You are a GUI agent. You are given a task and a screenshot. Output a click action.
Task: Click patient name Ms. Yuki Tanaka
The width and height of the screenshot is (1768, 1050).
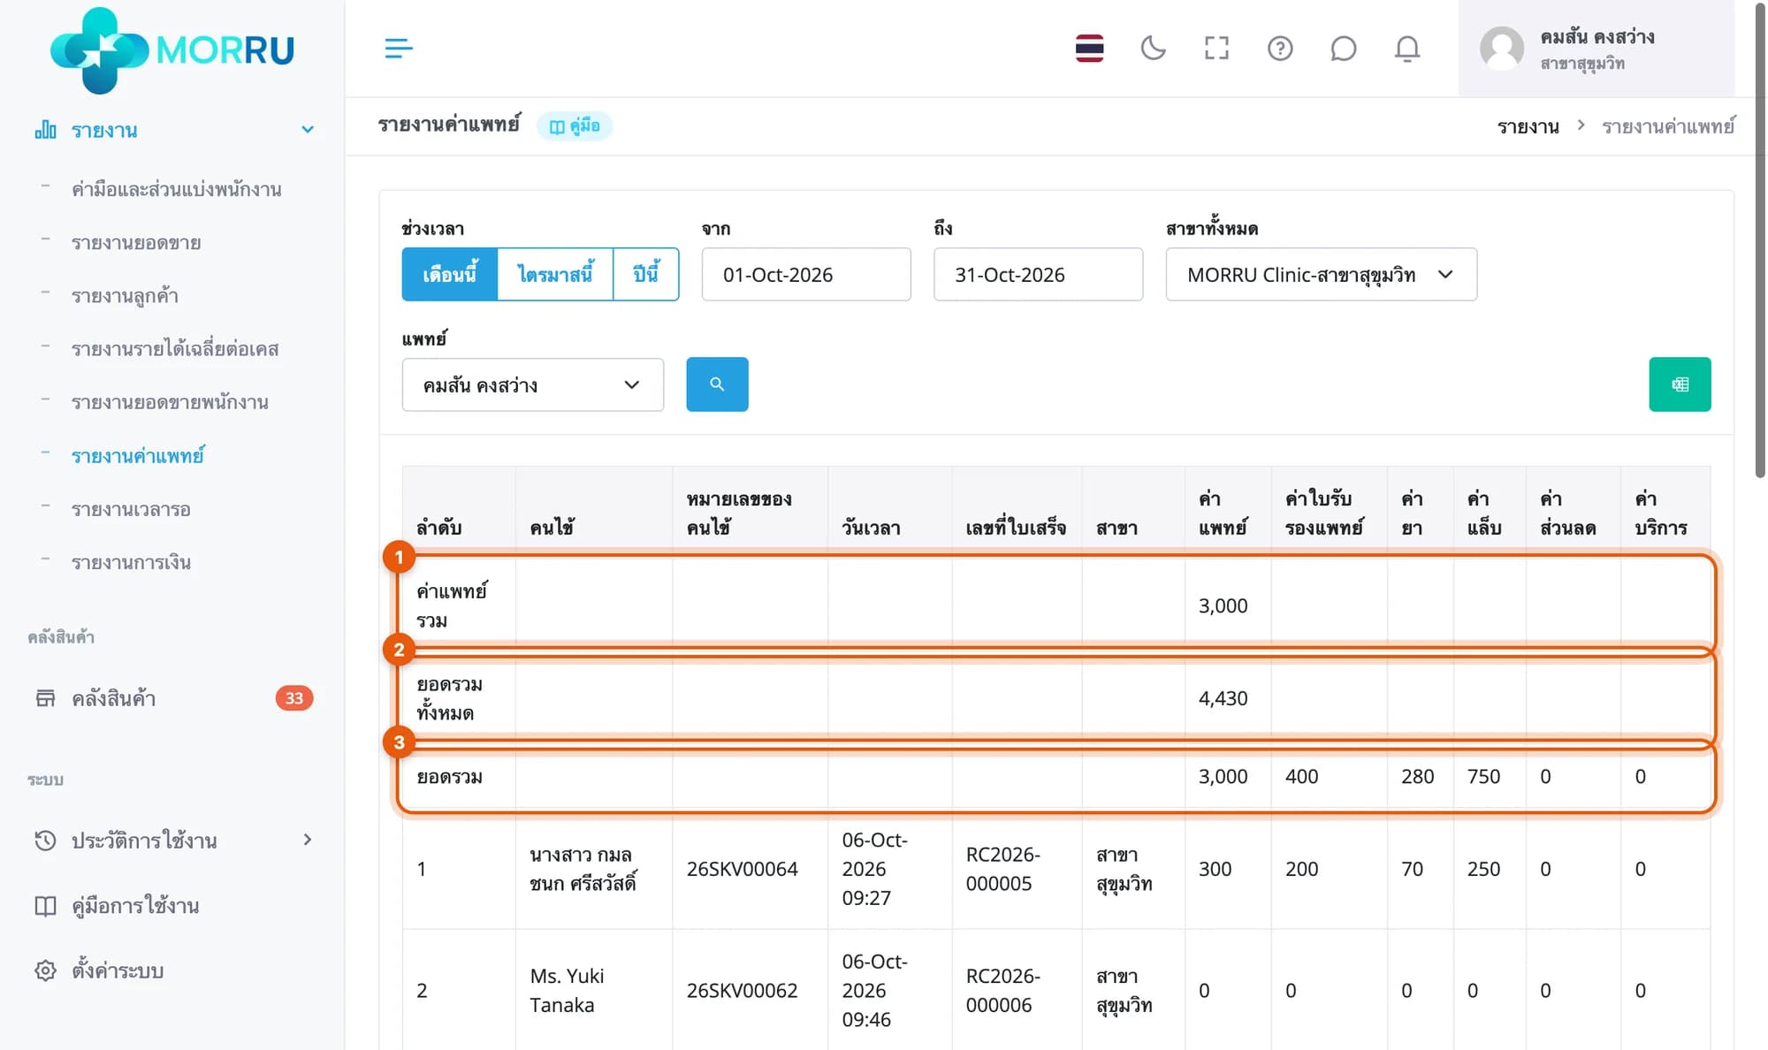(x=567, y=990)
